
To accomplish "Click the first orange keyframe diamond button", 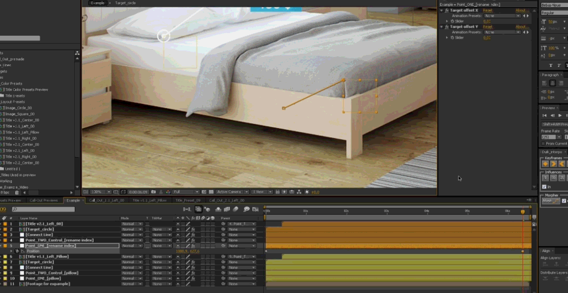I will coord(545,164).
